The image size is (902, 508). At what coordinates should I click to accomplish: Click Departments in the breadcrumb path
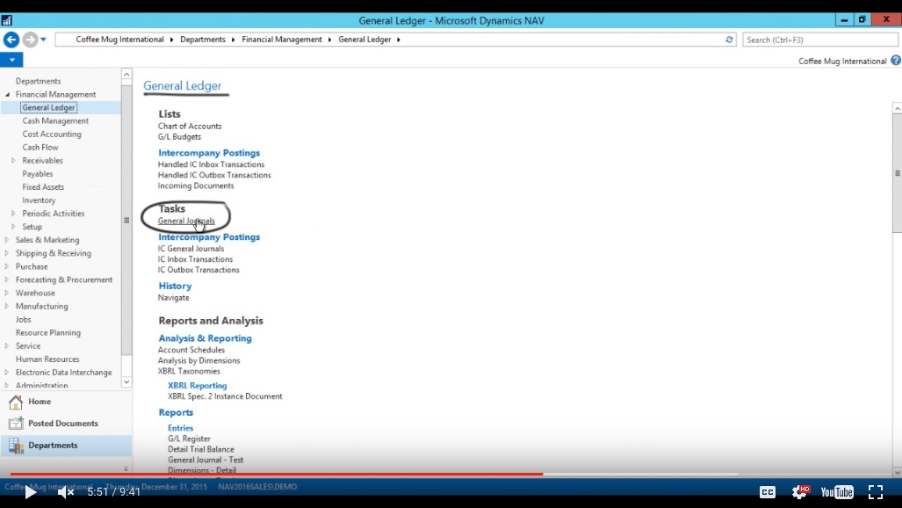click(x=203, y=40)
